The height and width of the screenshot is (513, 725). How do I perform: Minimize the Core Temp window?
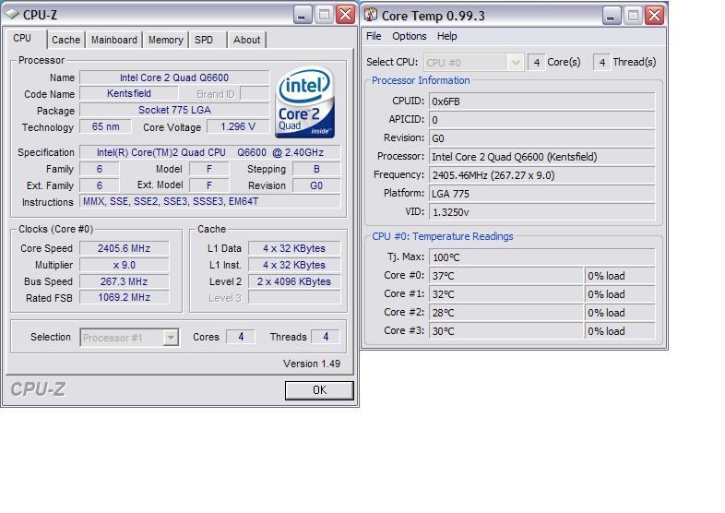coord(612,16)
